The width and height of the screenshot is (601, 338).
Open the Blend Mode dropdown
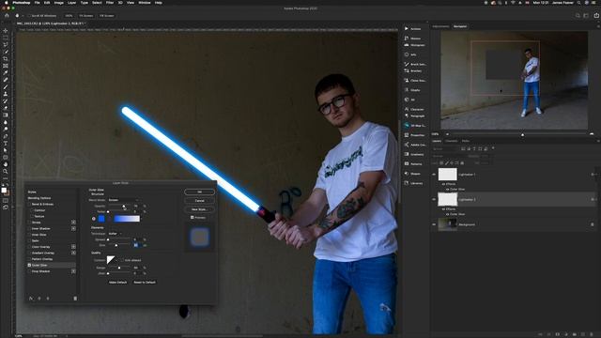123,200
